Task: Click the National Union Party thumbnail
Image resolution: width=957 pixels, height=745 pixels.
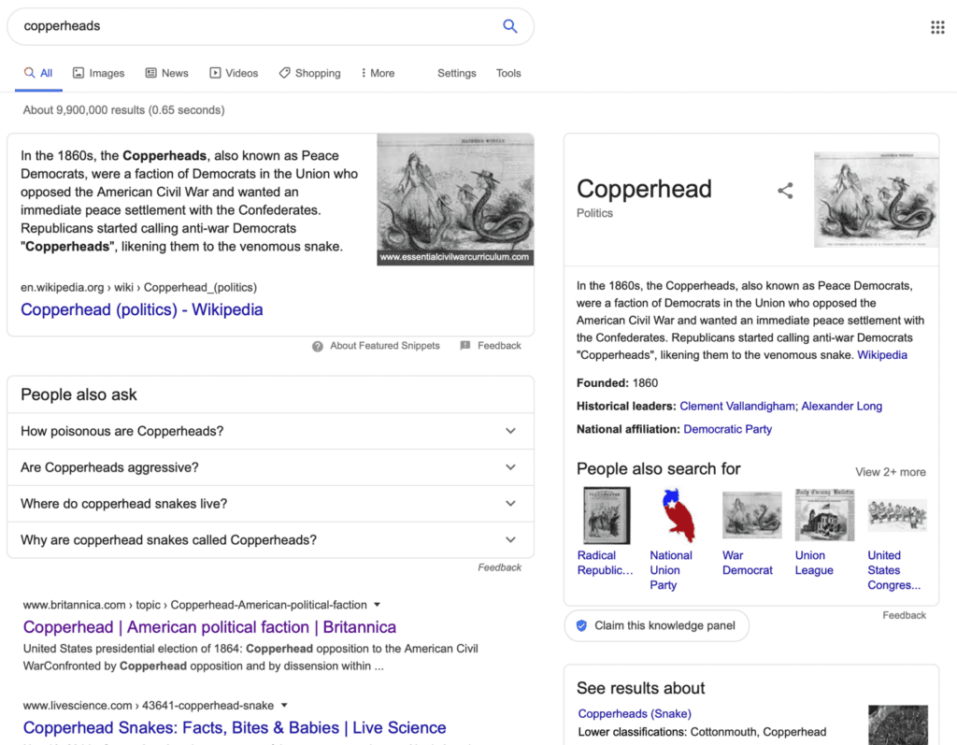Action: tap(678, 515)
